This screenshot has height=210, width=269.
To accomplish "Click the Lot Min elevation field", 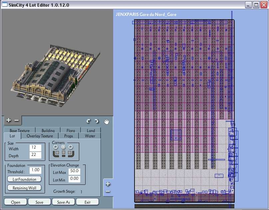I will (74, 179).
